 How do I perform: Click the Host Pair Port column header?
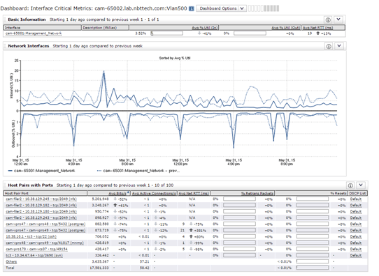[17, 193]
